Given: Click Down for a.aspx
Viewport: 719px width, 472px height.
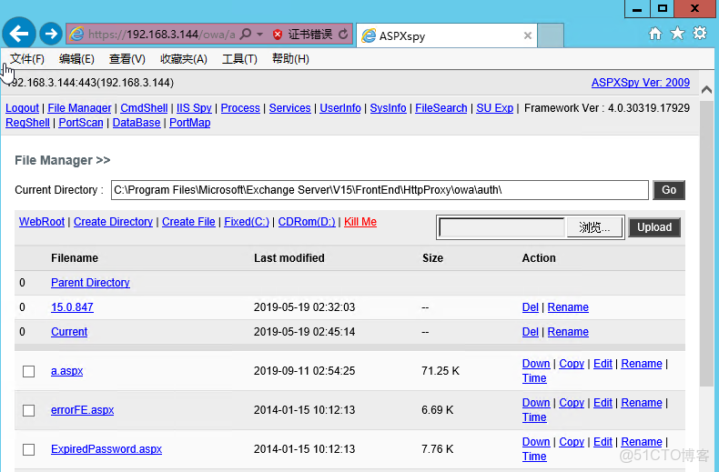Looking at the screenshot, I should [535, 364].
